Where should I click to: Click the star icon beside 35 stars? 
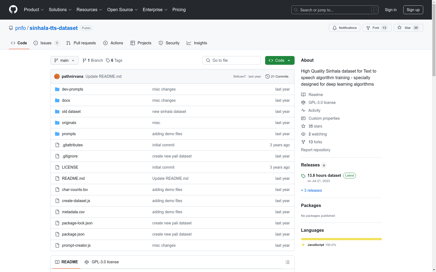click(x=303, y=126)
